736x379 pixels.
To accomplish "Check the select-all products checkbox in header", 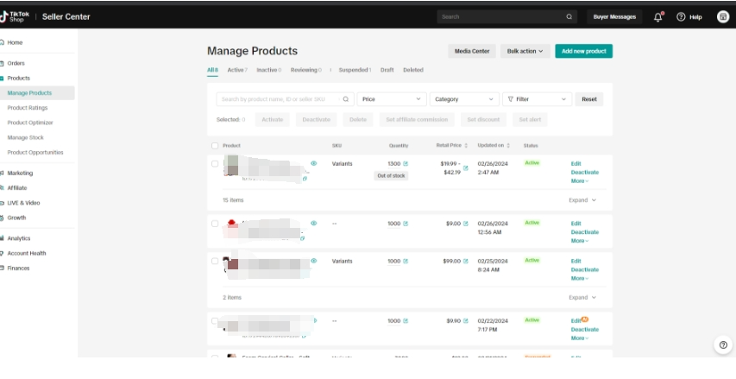I will (215, 145).
